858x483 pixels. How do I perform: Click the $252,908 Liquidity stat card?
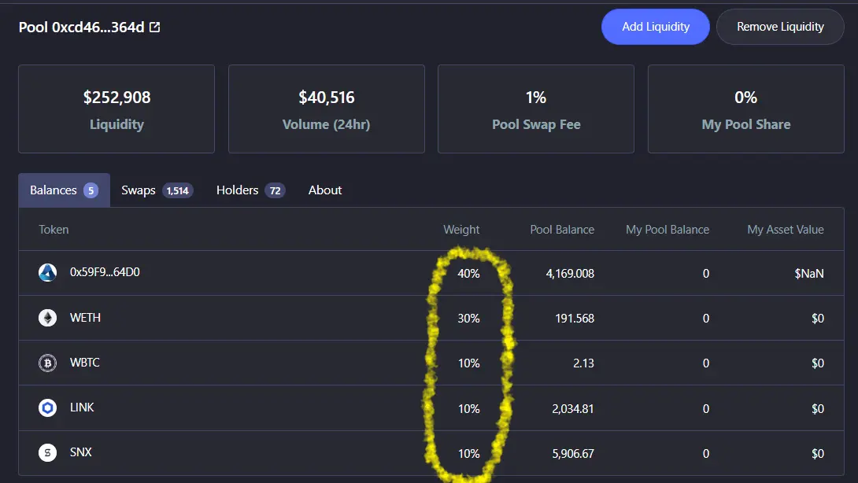click(x=116, y=109)
